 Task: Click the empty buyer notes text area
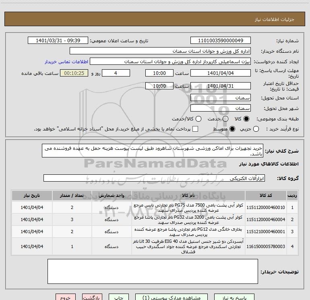[x=153, y=271]
